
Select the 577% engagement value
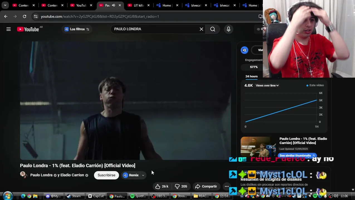coord(254,67)
